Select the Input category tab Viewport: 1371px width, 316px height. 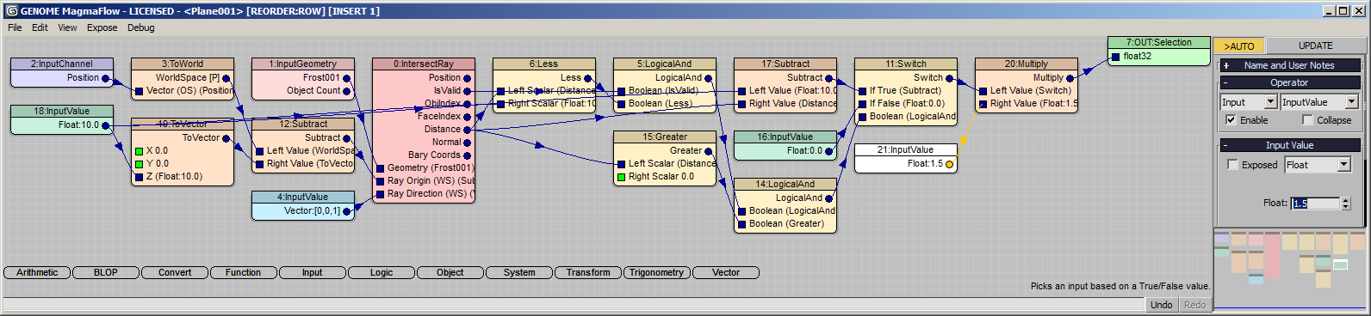pyautogui.click(x=313, y=272)
